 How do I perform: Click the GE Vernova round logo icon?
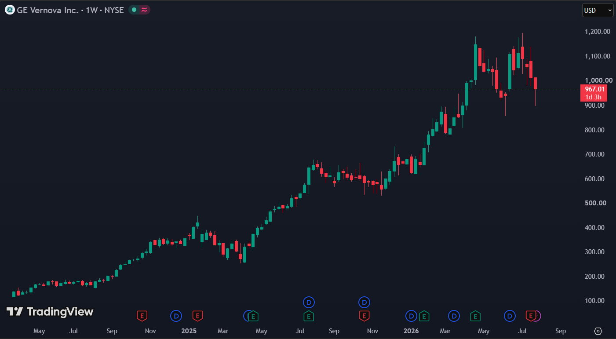(x=10, y=10)
